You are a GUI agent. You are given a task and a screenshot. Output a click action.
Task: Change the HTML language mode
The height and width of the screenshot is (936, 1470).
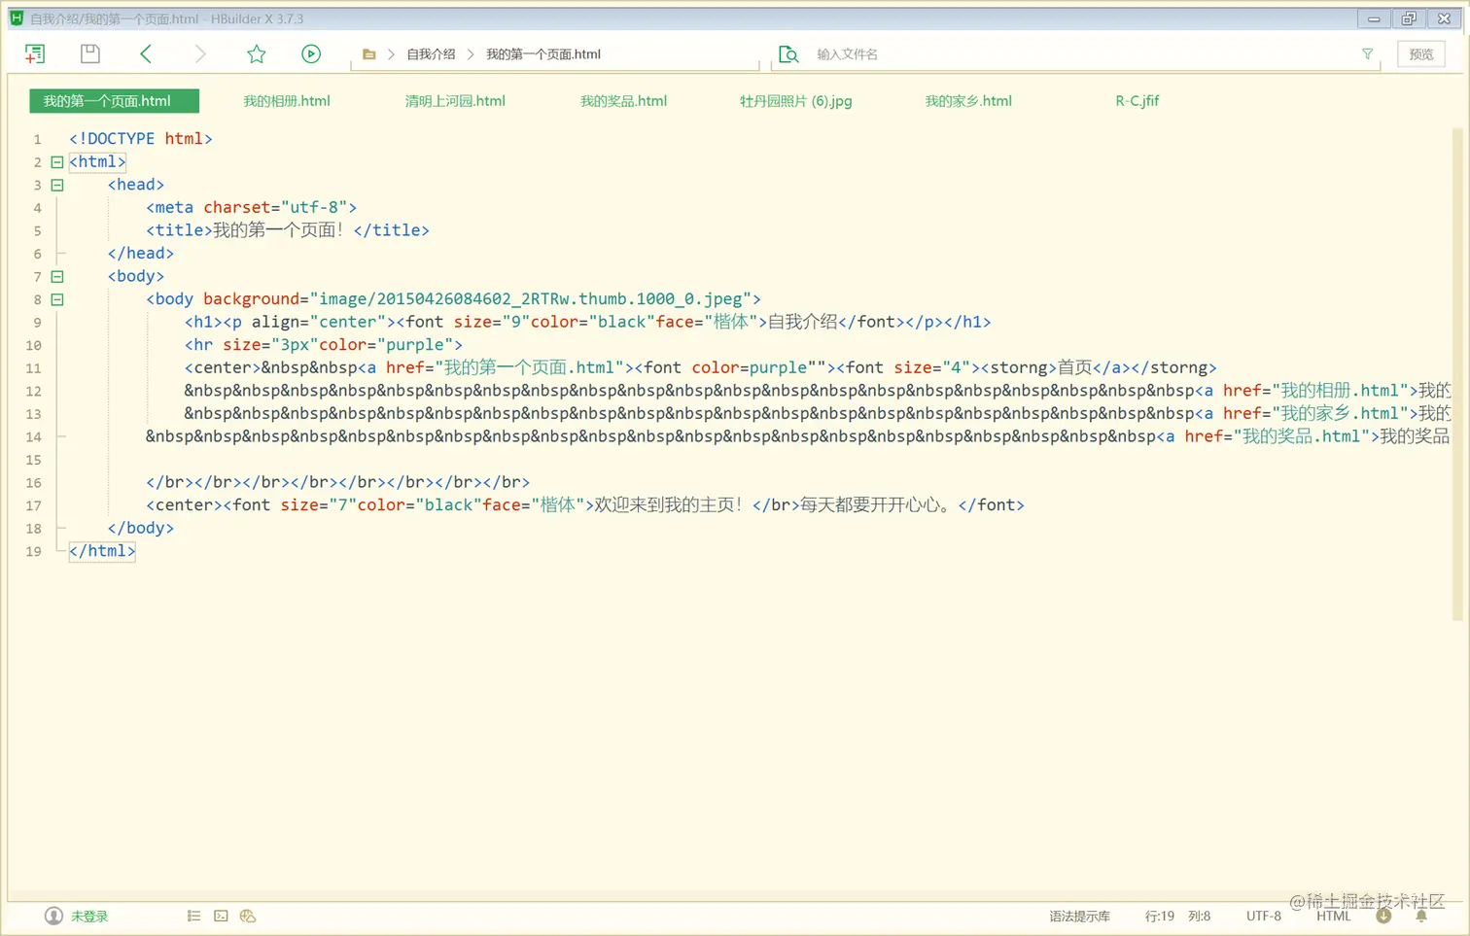pyautogui.click(x=1334, y=917)
